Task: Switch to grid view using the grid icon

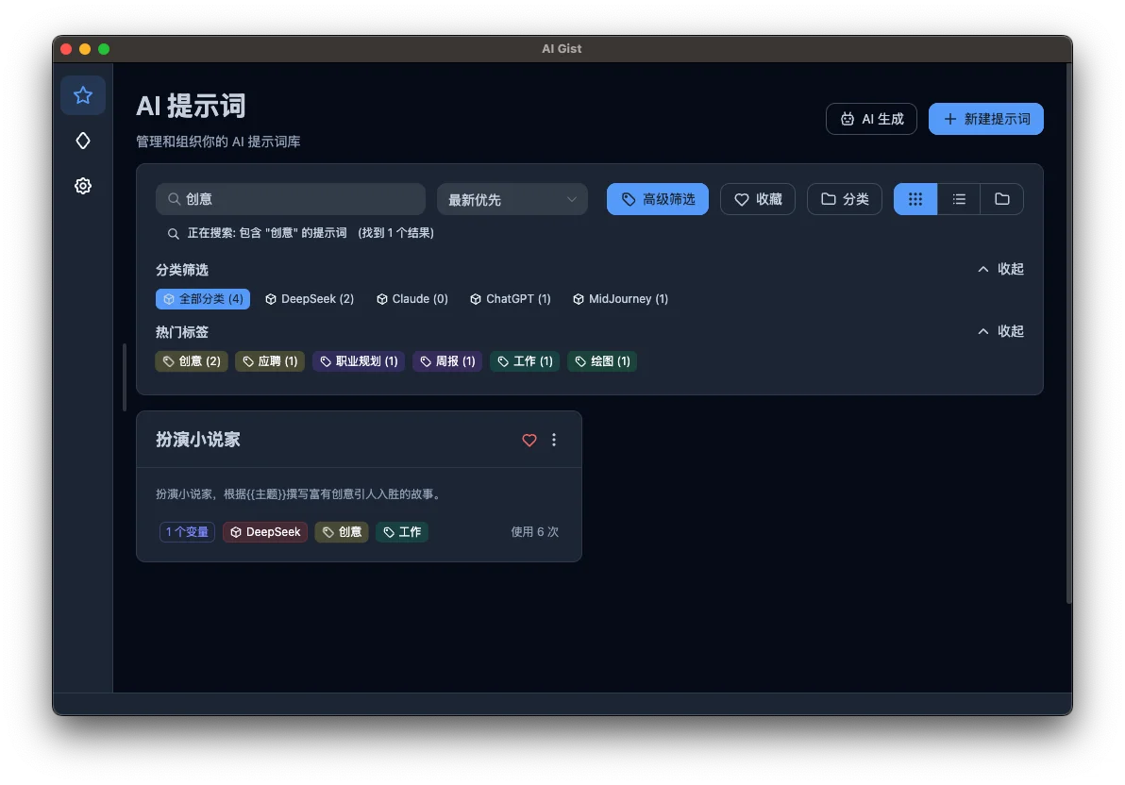Action: [915, 199]
